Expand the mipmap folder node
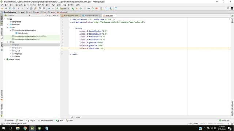This screenshot has height=131, width=234. click(x=10, y=53)
